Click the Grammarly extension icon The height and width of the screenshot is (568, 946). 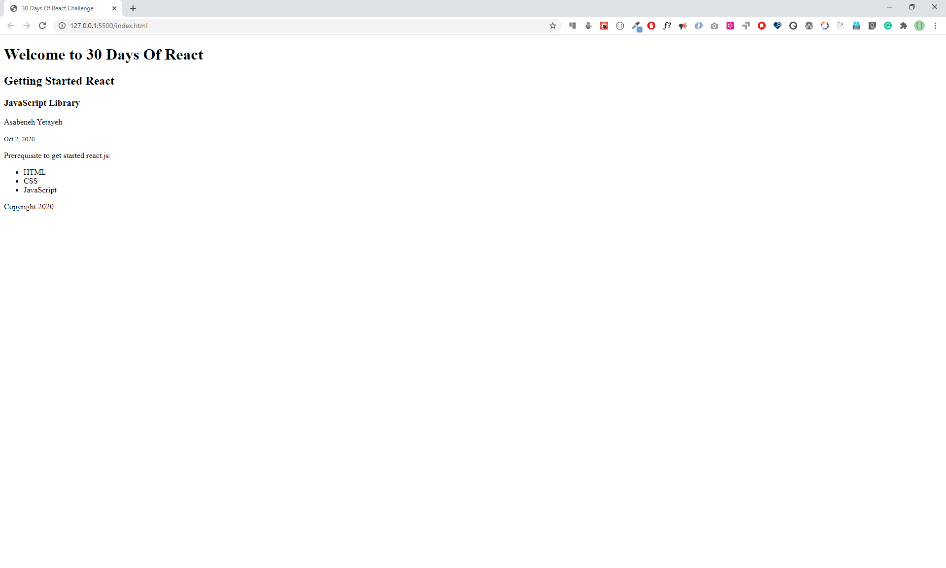888,26
